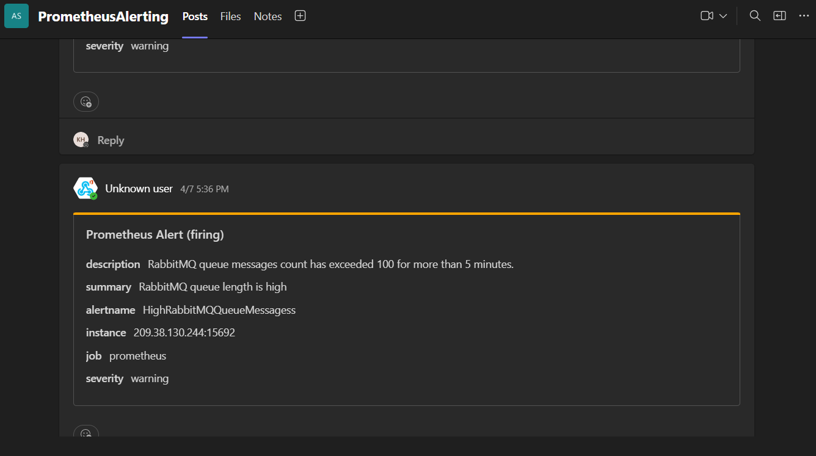Open the Posts tab
Viewport: 816px width, 456px height.
pos(195,16)
